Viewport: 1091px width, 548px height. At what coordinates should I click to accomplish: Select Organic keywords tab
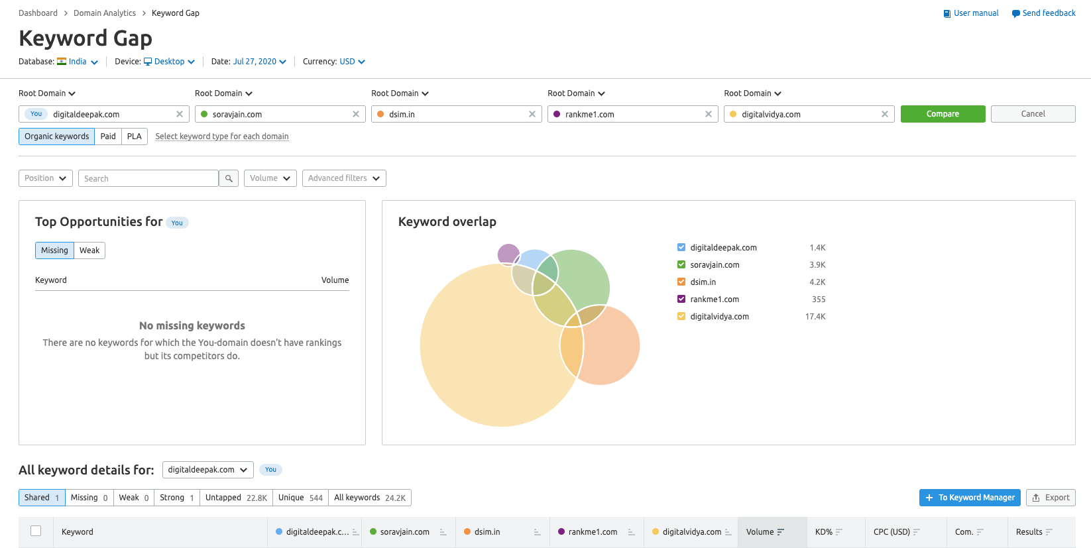point(56,137)
